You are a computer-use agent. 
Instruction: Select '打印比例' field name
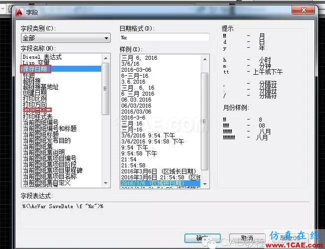(34, 99)
